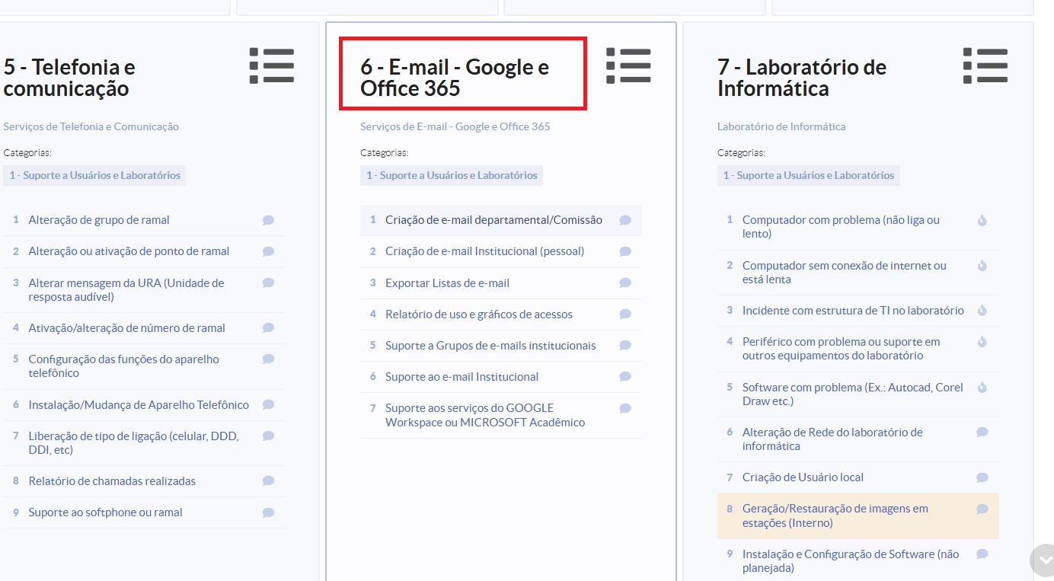Click flame icon beside Software com problema

982,387
